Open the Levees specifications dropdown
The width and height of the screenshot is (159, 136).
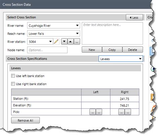(x=121, y=59)
